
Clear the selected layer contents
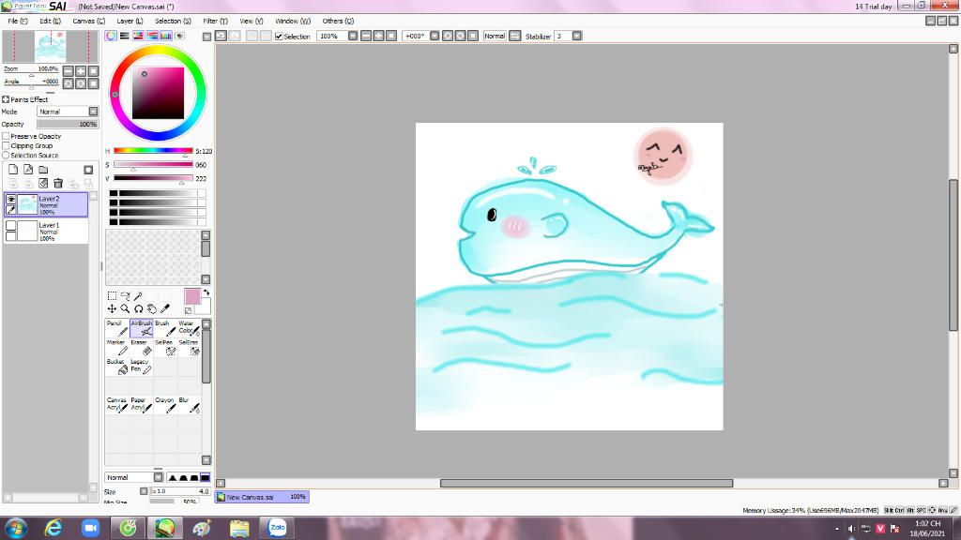[43, 183]
